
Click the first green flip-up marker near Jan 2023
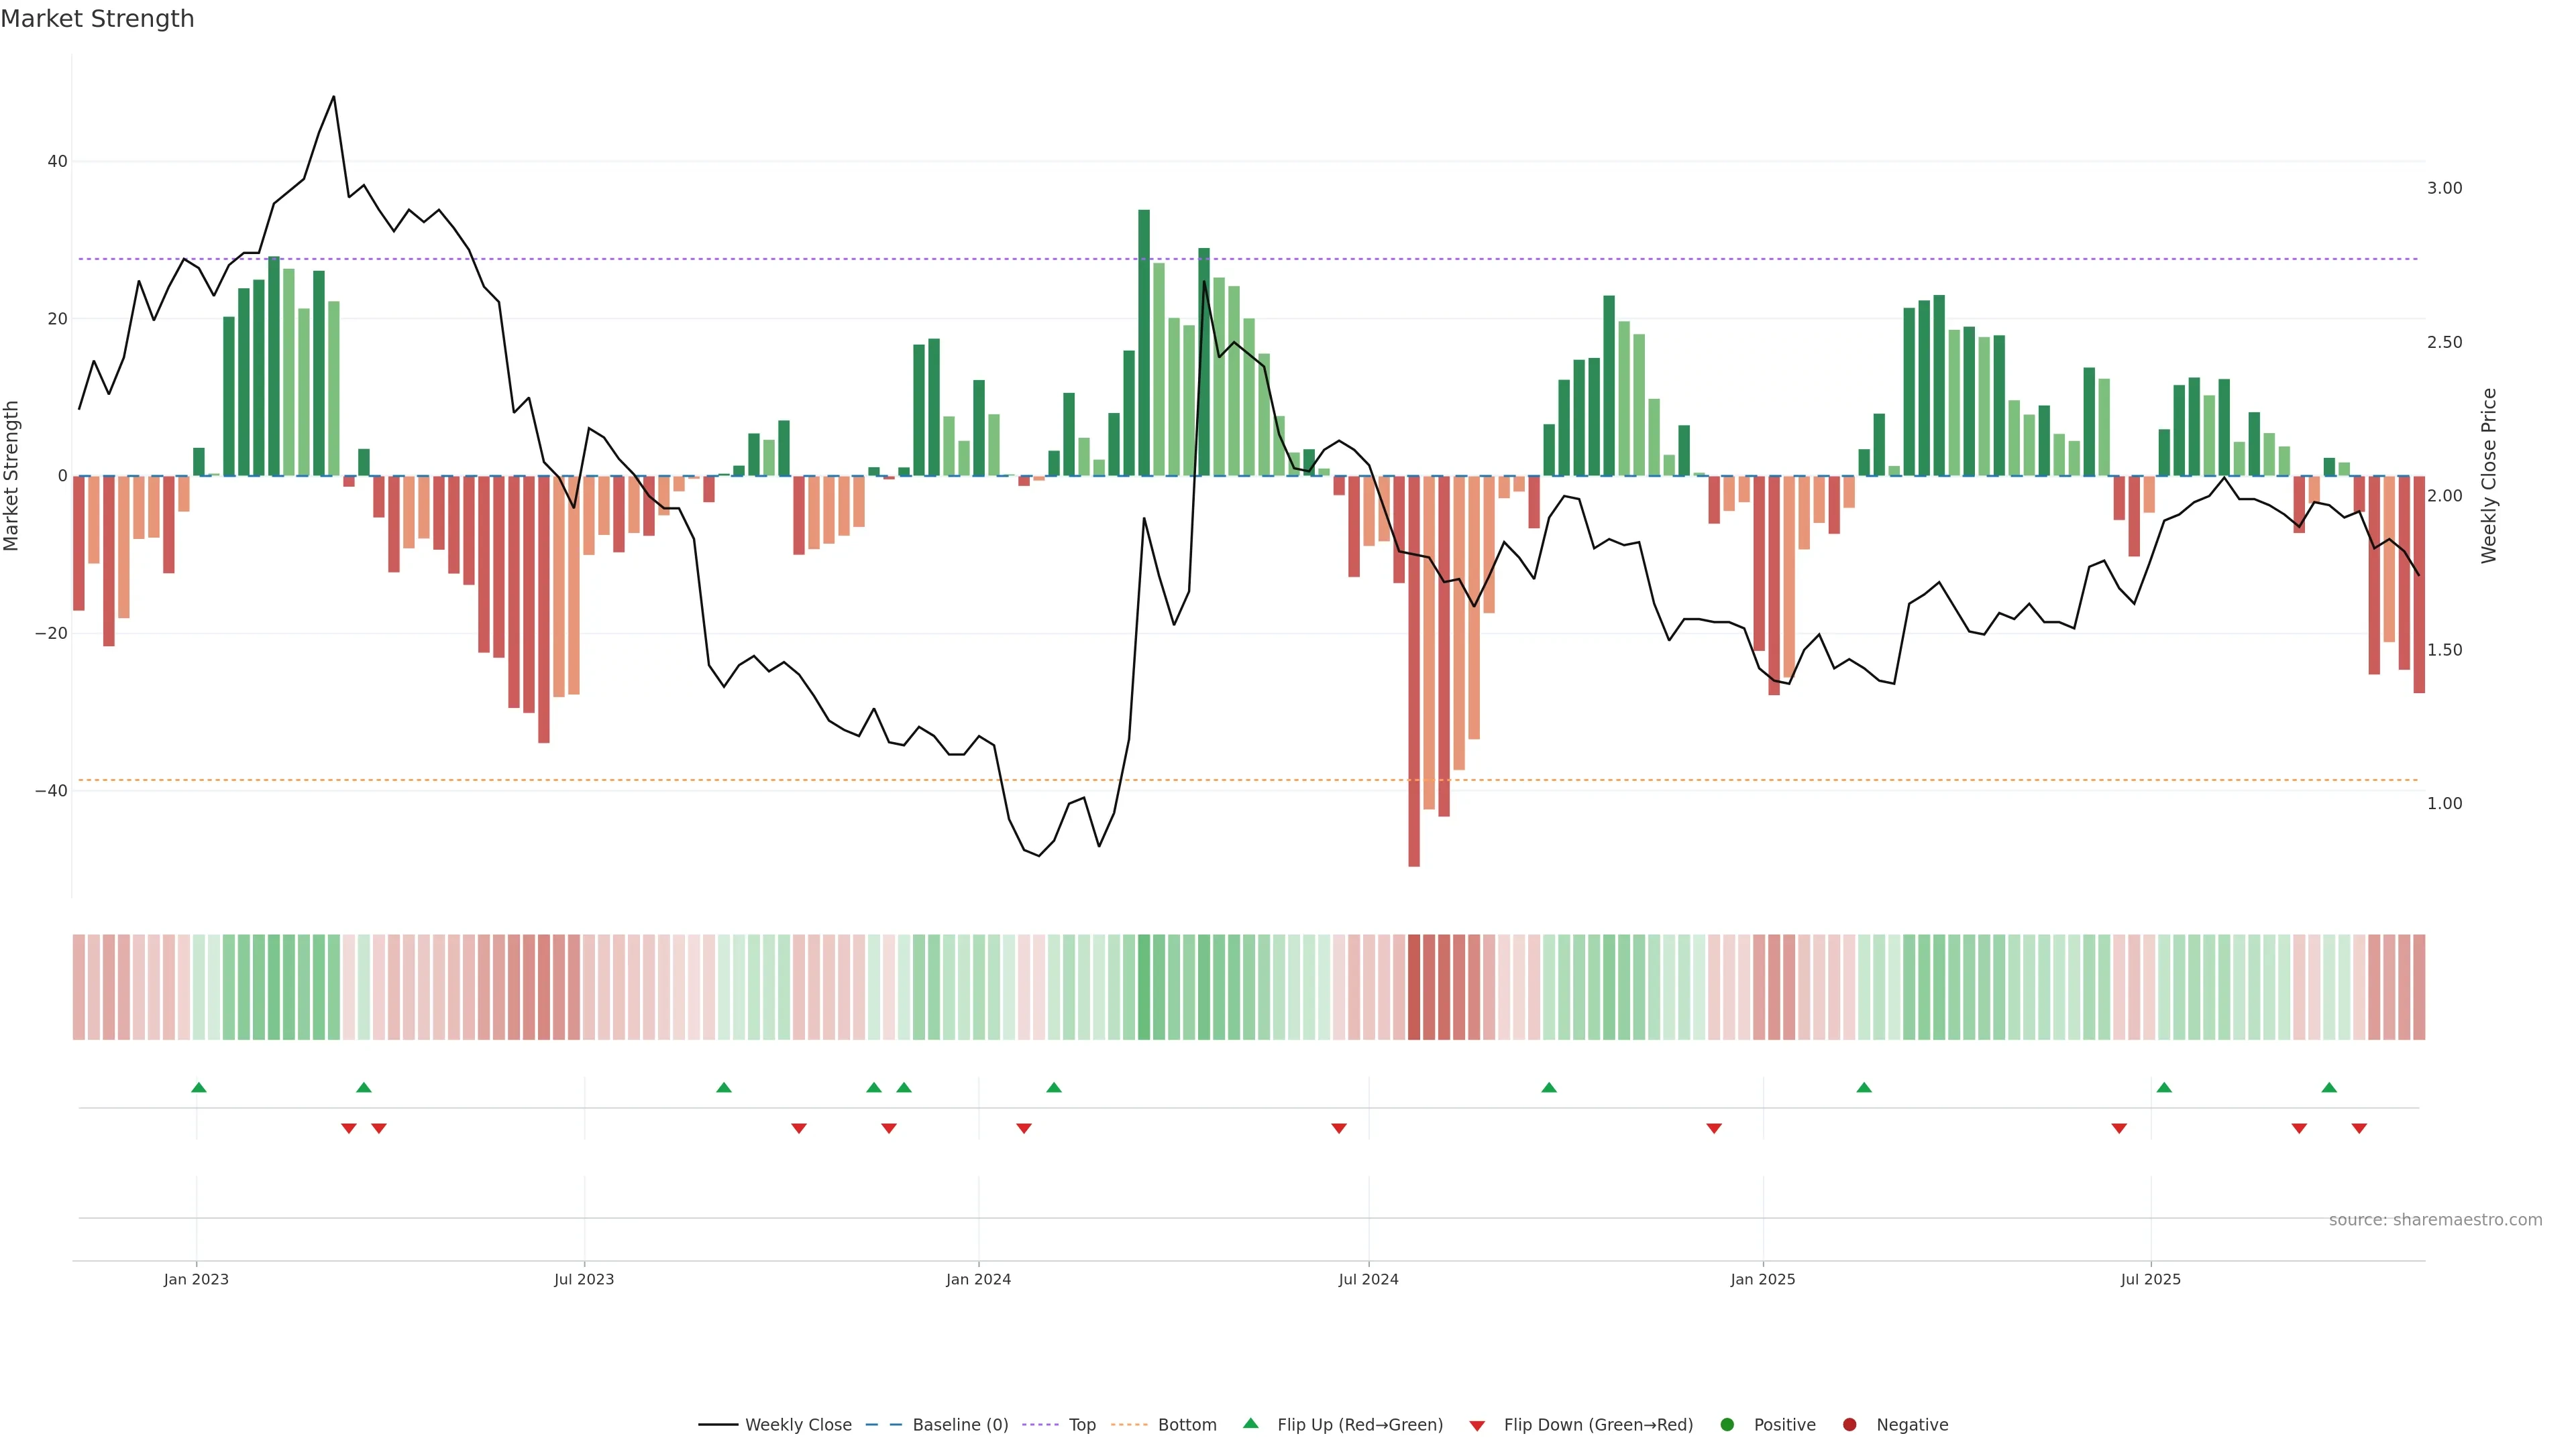pos(199,1087)
